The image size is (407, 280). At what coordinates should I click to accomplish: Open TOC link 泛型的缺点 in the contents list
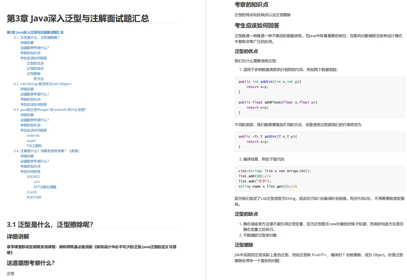tap(35, 68)
